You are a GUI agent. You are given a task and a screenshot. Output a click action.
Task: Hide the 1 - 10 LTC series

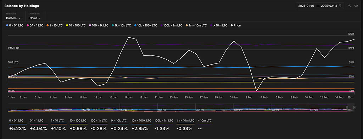tap(55, 25)
